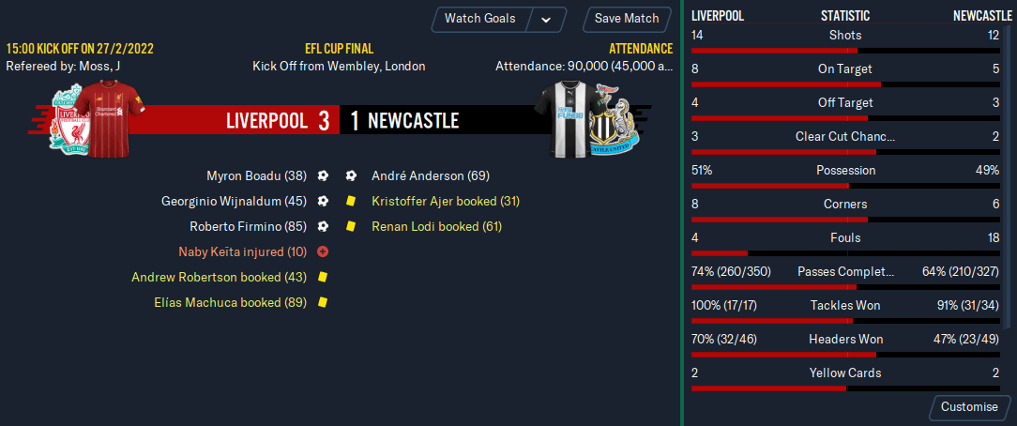Open Renan Lodi booked player link

click(436, 226)
